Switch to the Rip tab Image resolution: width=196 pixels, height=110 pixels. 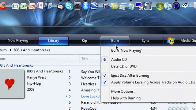[84, 41]
